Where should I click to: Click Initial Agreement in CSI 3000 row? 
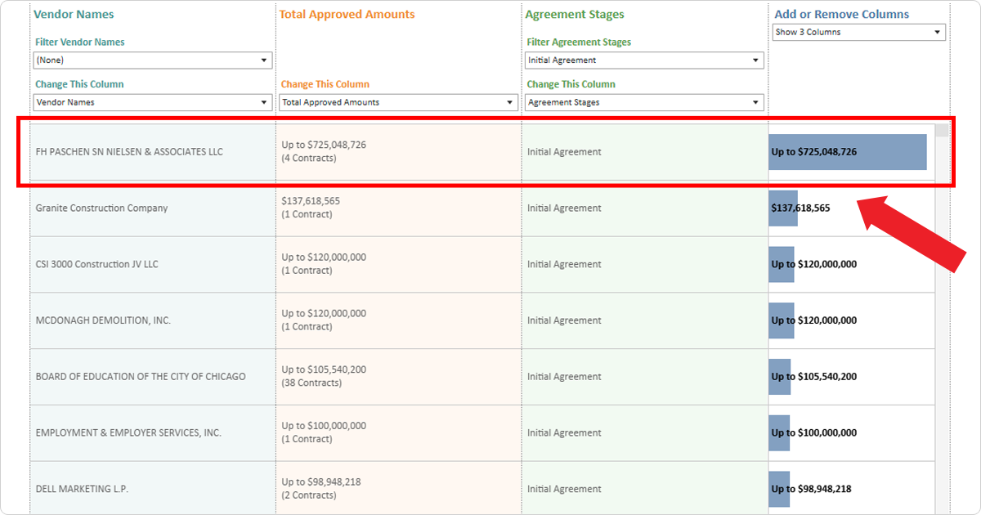(564, 265)
